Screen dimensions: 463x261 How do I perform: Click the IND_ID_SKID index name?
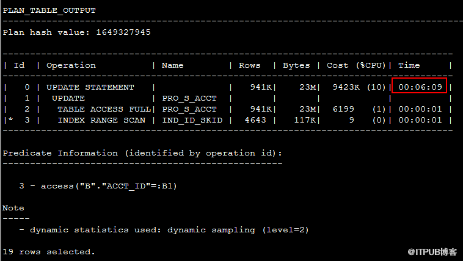(x=192, y=120)
